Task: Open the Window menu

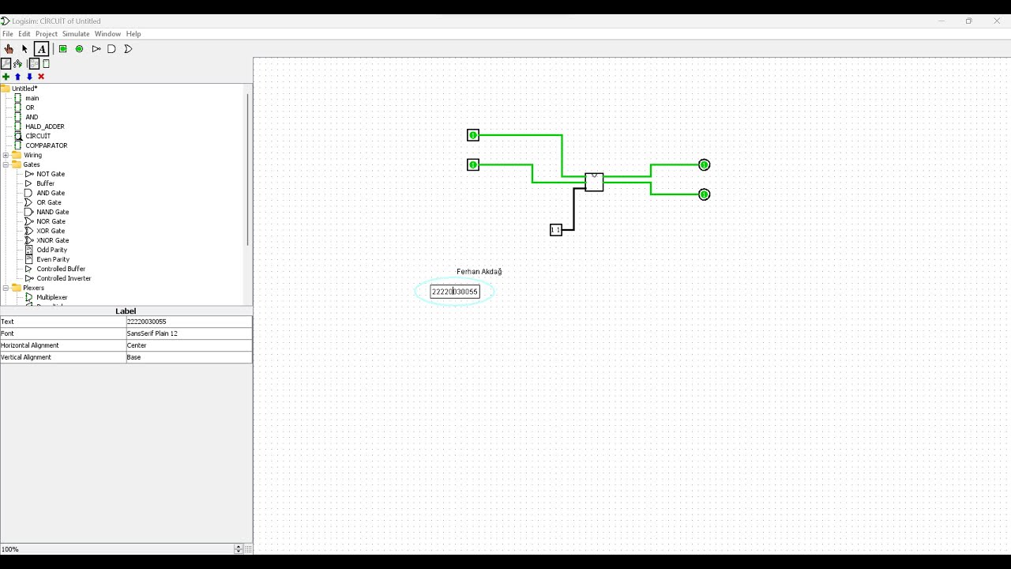Action: point(107,34)
